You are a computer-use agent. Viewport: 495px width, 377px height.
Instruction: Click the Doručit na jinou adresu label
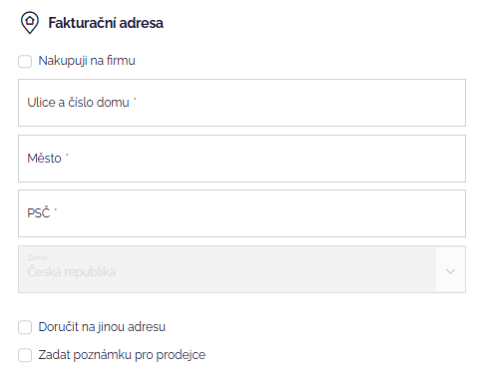[x=102, y=327]
